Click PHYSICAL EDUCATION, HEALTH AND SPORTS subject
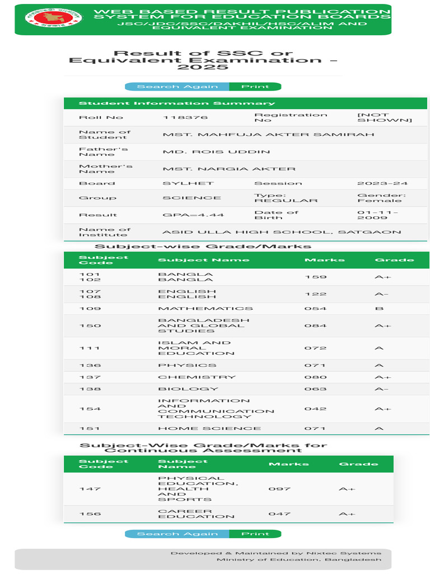Image resolution: width=430 pixels, height=574 pixels. pyautogui.click(x=198, y=489)
